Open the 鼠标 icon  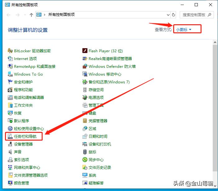point(85,152)
